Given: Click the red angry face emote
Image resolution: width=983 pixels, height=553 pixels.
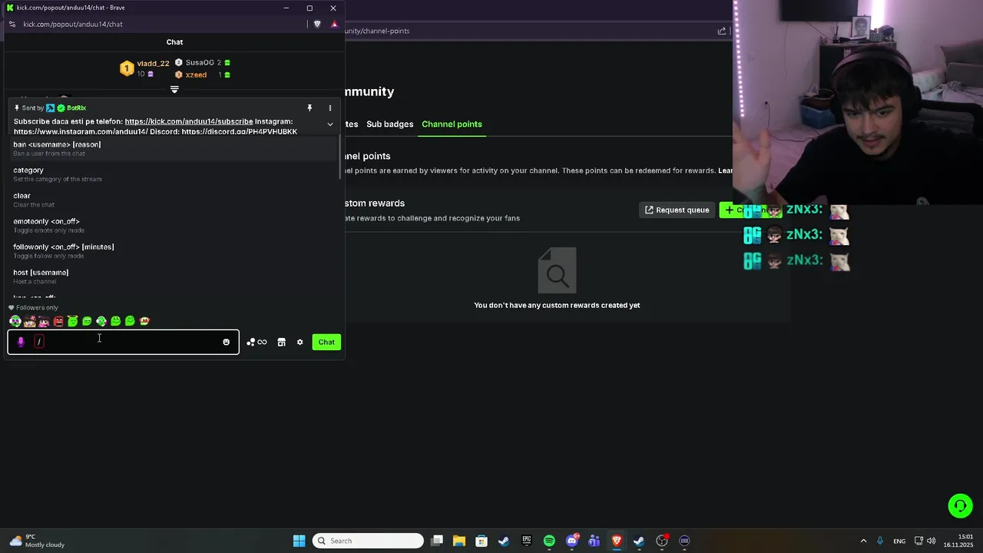Looking at the screenshot, I should 58,321.
